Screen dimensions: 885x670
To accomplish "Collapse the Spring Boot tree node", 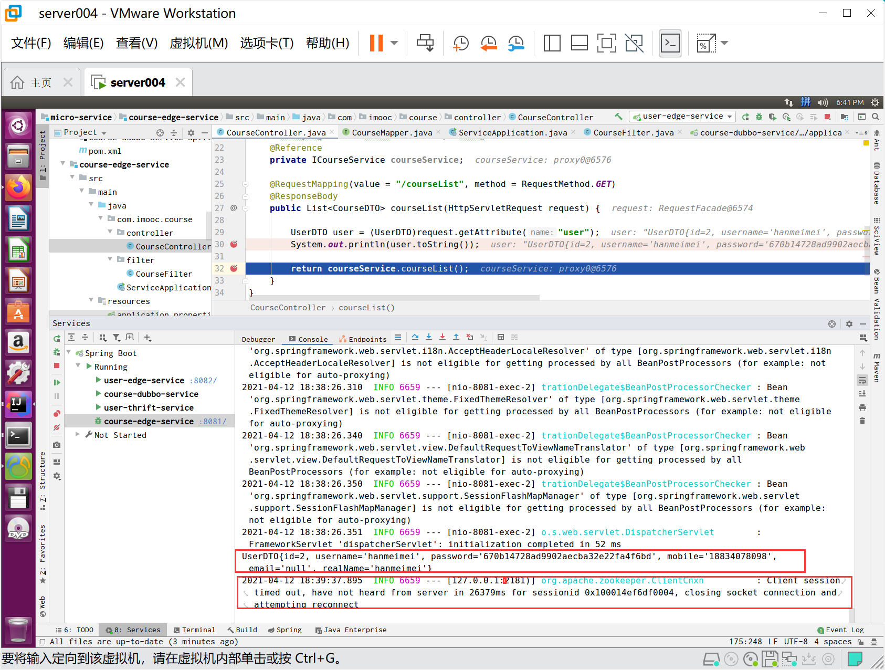I will tap(69, 352).
